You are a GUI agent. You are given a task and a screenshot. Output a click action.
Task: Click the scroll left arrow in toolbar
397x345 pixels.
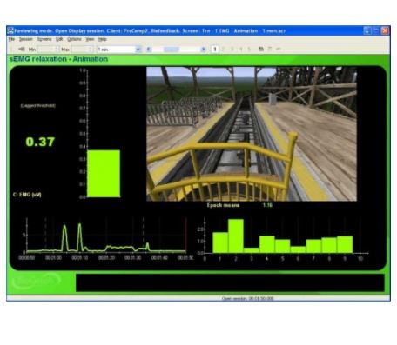click(x=149, y=50)
